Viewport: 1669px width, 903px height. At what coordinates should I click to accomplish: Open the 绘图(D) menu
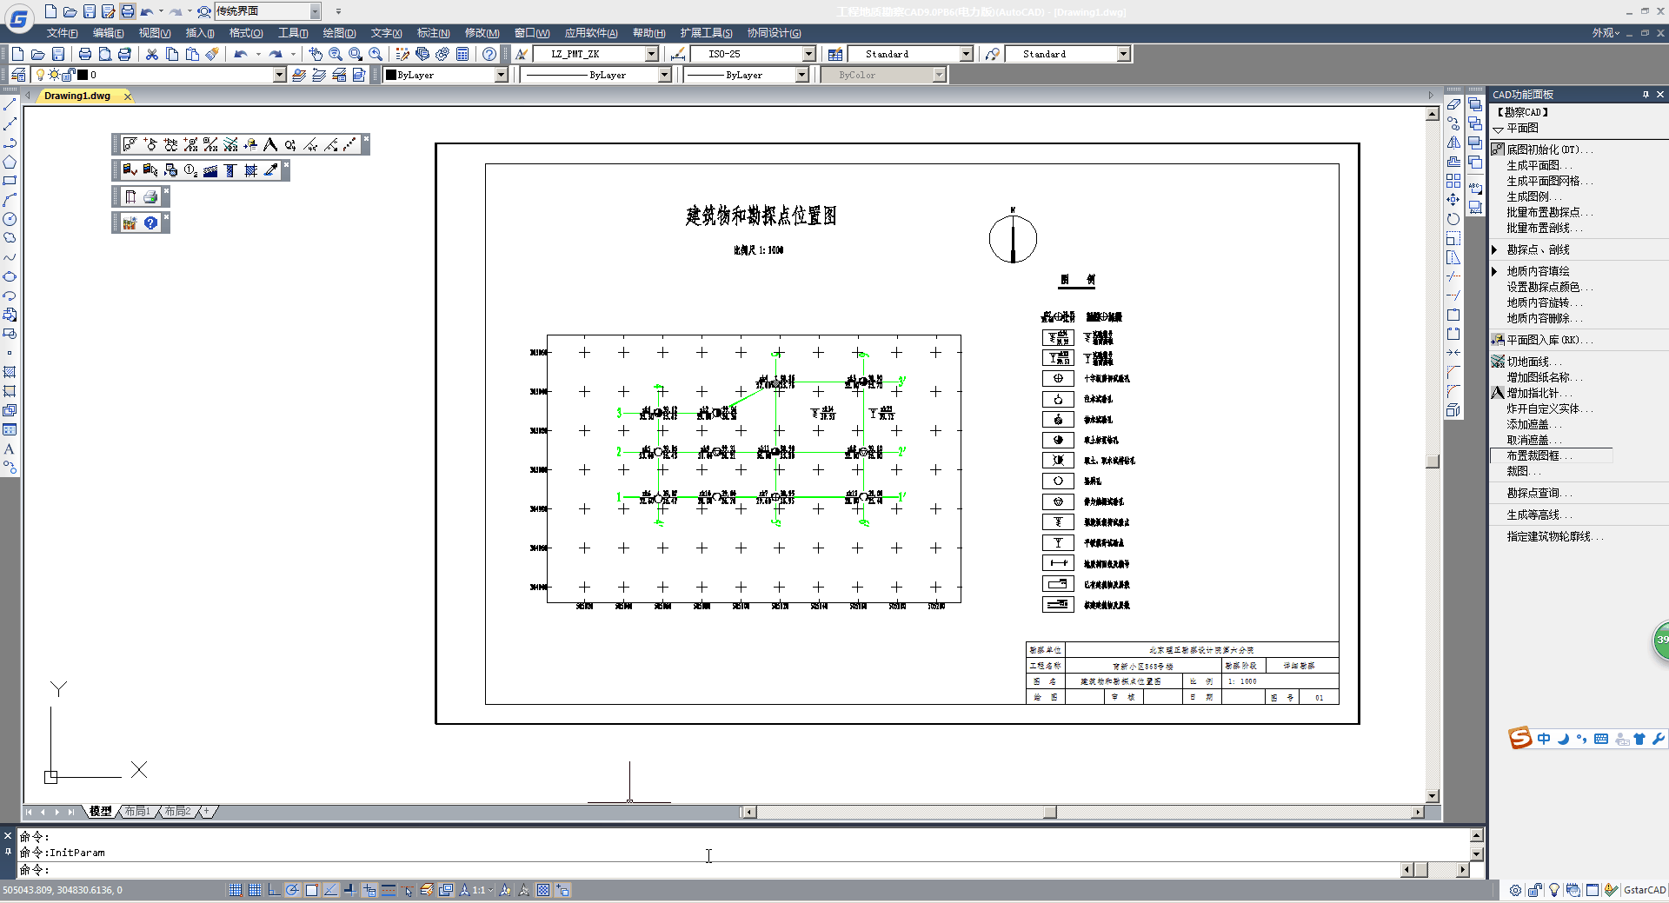coord(339,33)
